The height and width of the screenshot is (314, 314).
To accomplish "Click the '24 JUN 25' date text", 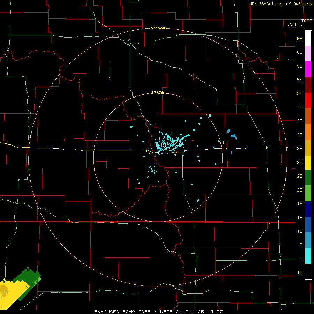I will [x=190, y=312].
